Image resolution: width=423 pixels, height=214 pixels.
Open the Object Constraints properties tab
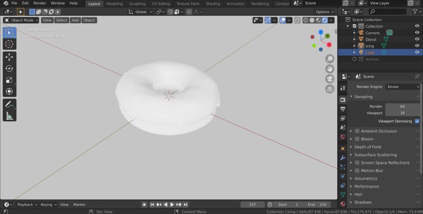[343, 186]
